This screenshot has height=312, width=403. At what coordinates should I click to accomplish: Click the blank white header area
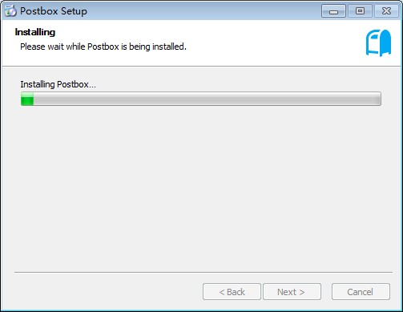click(x=267, y=43)
